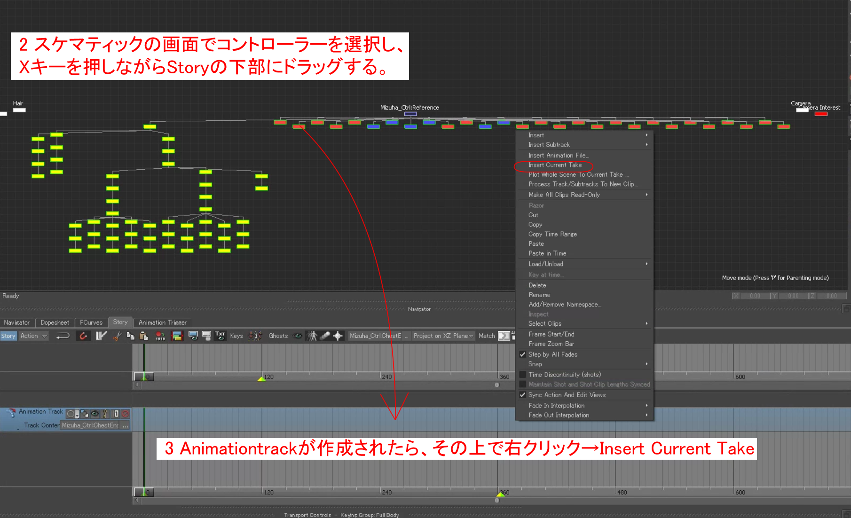Viewport: 851px width, 518px height.
Task: Click the Match button in the toolbar
Action: click(x=487, y=336)
